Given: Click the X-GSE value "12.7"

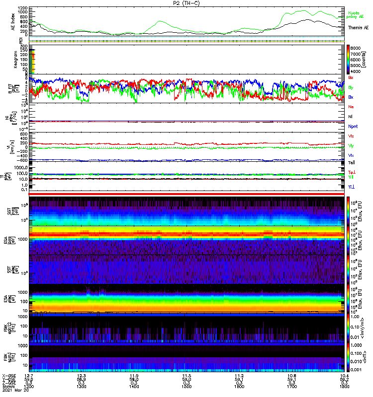Looking at the screenshot, I should click(x=29, y=376).
